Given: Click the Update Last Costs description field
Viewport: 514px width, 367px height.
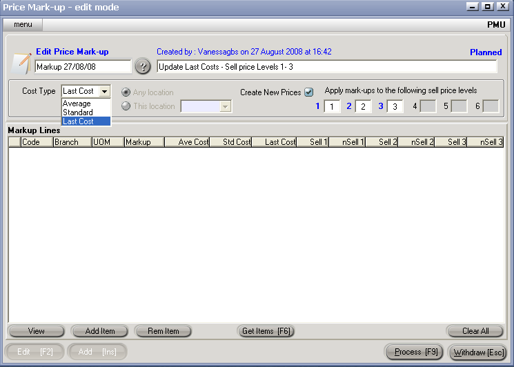Looking at the screenshot, I should coord(327,67).
